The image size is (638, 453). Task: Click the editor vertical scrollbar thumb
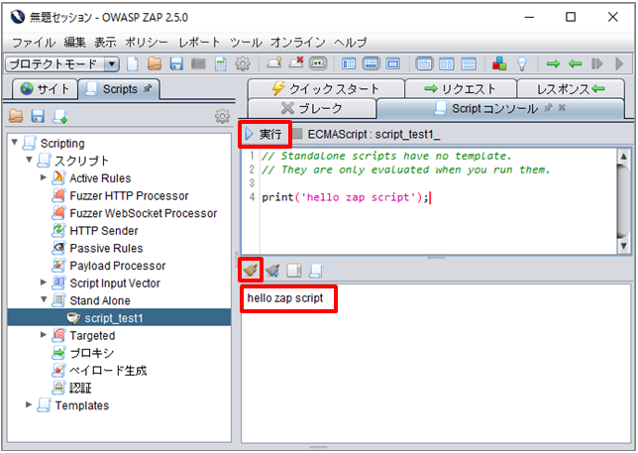[x=623, y=200]
